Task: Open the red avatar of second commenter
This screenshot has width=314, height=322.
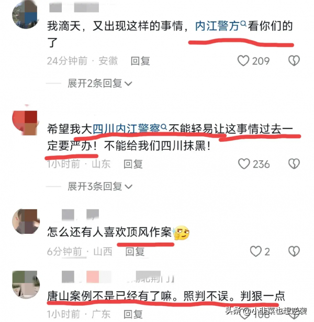Action: (x=25, y=123)
